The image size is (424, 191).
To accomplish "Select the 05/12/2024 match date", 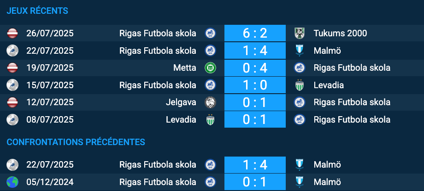I will point(50,181).
